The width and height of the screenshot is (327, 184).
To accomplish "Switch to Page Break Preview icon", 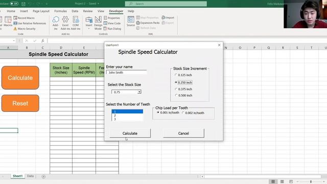I will (x=291, y=181).
